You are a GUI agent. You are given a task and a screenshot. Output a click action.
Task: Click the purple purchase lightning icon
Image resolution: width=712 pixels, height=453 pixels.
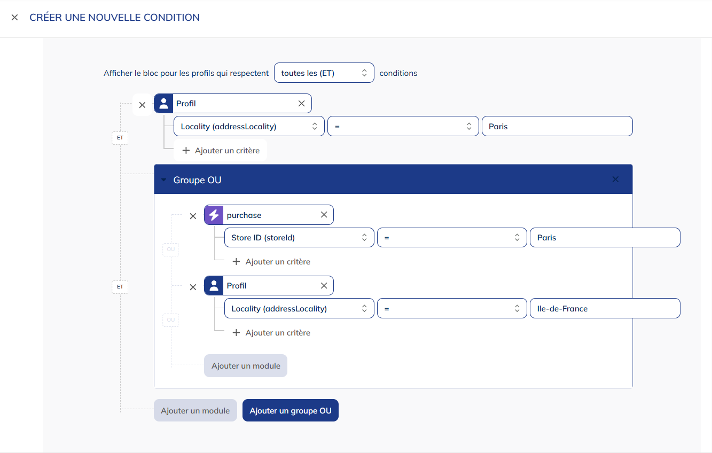click(214, 215)
